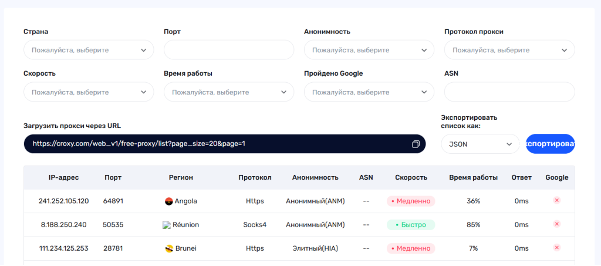This screenshot has height=266, width=601.
Task: Click the Скорость column header
Action: point(411,177)
